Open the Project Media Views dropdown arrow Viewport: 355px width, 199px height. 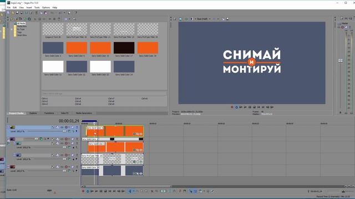click(x=69, y=19)
